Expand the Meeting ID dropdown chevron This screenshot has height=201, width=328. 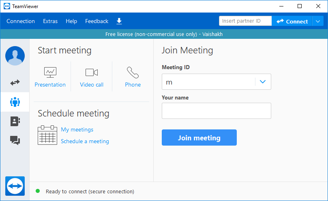263,82
